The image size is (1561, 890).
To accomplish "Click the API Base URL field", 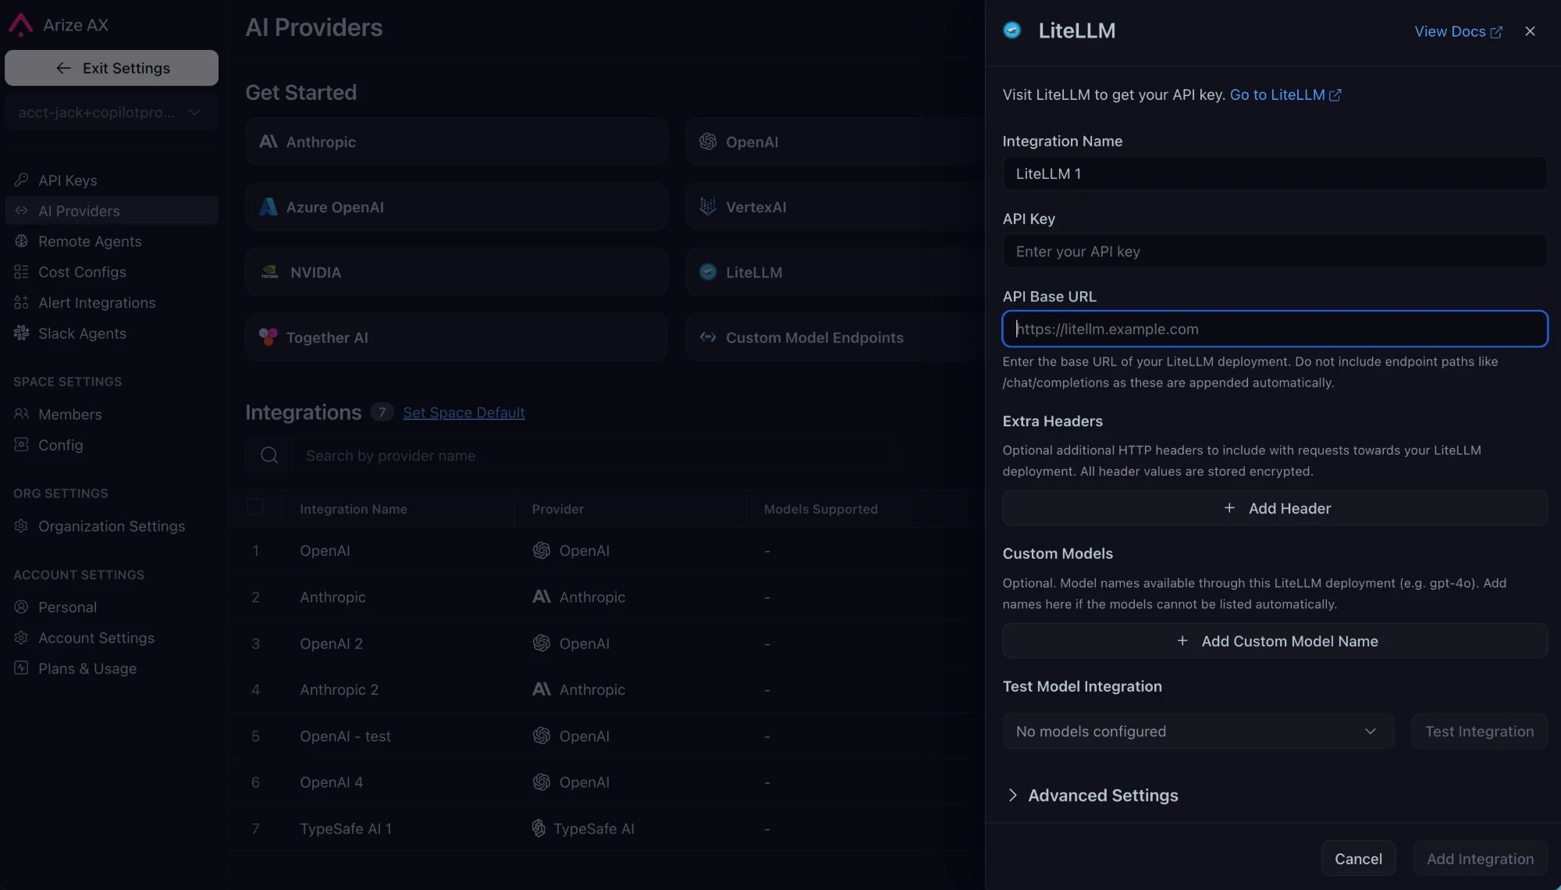I will coord(1275,329).
